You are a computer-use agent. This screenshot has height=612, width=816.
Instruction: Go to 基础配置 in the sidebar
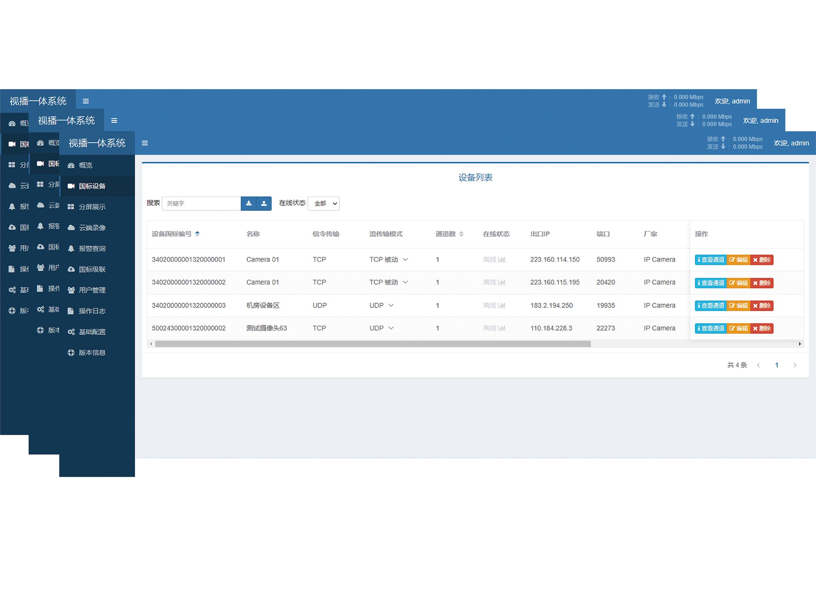[x=92, y=332]
